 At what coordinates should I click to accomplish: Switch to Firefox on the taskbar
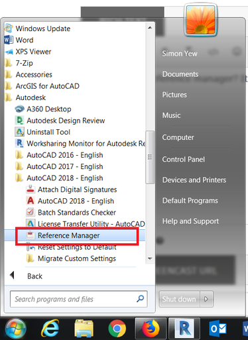click(x=151, y=329)
